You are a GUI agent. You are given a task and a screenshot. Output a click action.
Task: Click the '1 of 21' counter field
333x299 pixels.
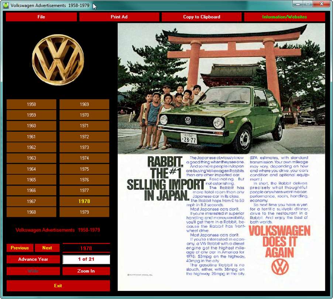point(86,259)
